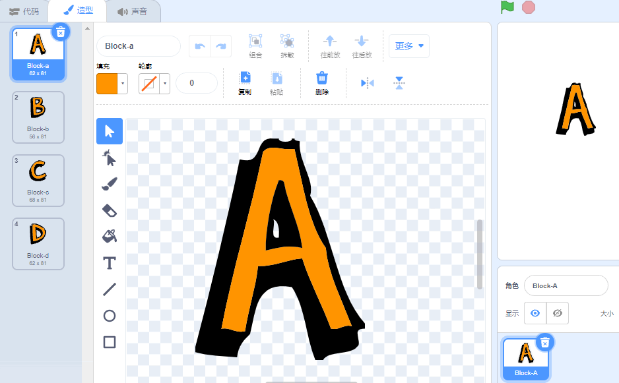
Task: Select the Text tool
Action: tap(110, 263)
